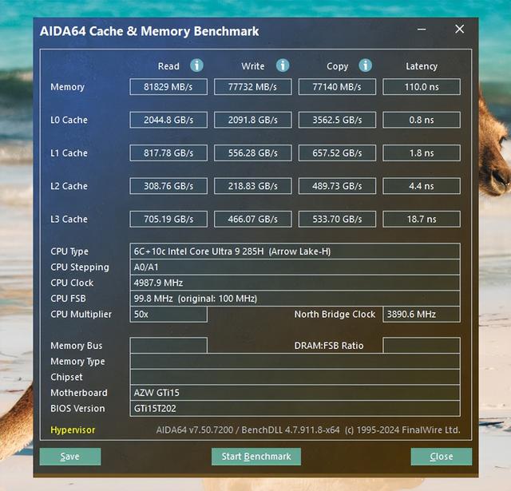
Task: Select L3 Cache Latency 18.7 ns
Action: [422, 219]
